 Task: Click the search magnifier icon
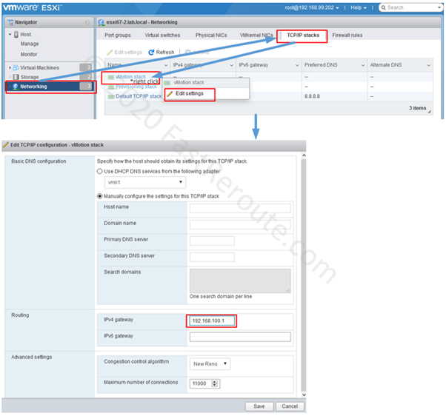point(384,7)
